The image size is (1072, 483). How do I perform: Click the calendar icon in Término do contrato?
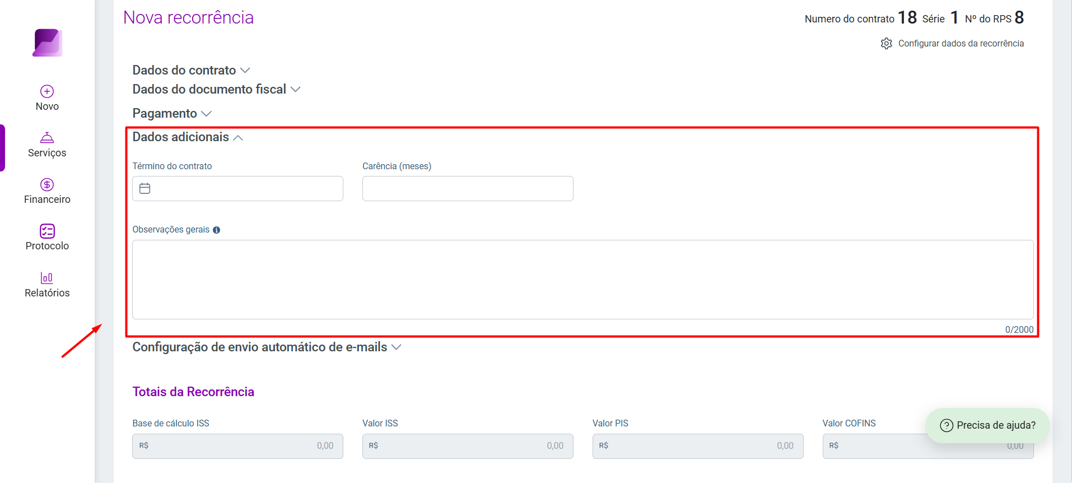145,188
